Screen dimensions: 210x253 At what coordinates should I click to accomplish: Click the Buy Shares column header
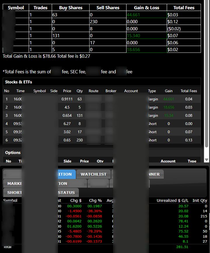pos(71,8)
